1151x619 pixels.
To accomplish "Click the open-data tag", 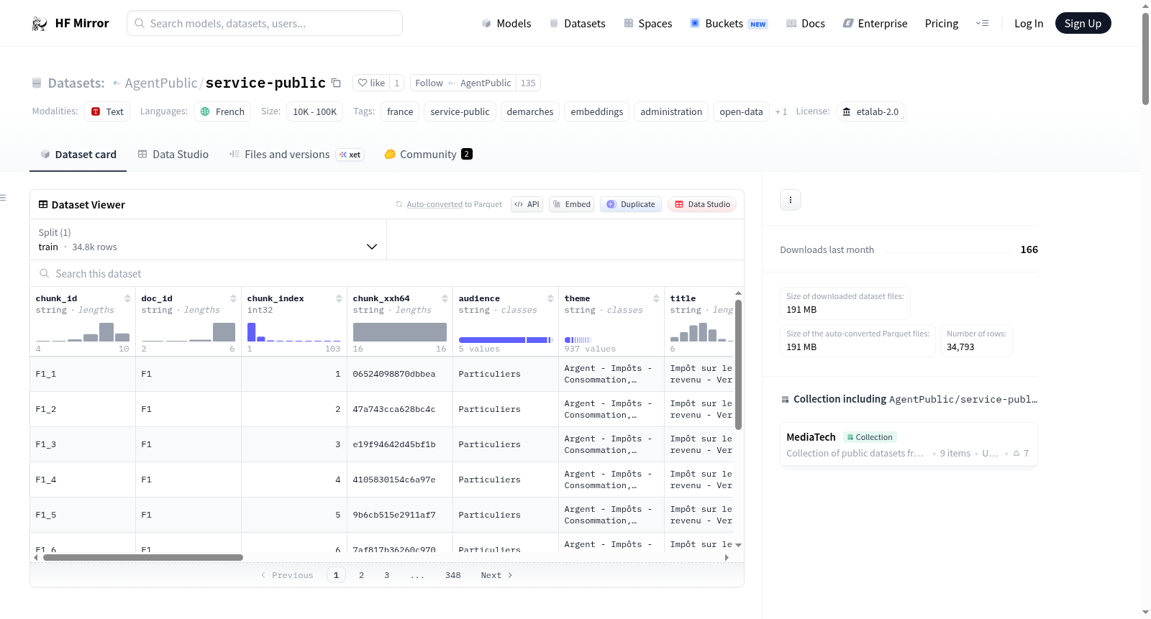I will pyautogui.click(x=741, y=111).
